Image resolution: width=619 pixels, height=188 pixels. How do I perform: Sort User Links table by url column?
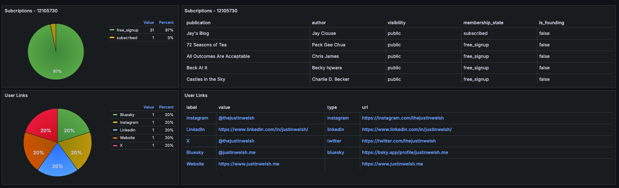pyautogui.click(x=365, y=107)
